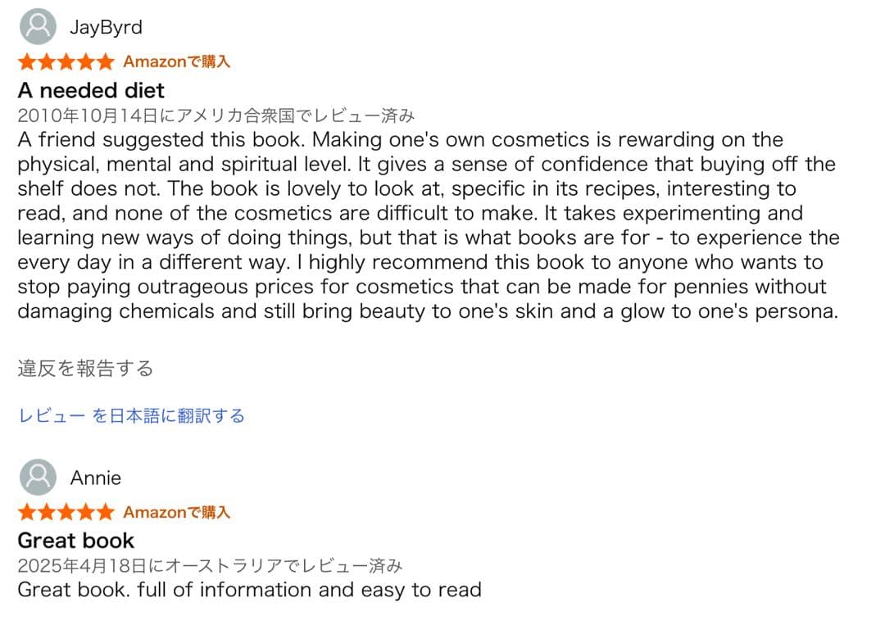Click the 違反を報告する report link
Viewport: 885px width, 625px height.
click(84, 368)
